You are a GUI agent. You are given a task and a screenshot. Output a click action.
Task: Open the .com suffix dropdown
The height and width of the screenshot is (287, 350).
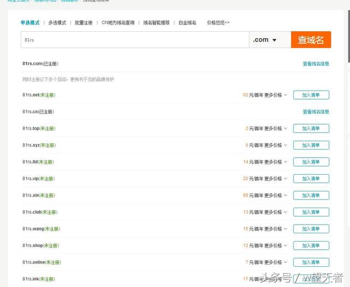[x=270, y=40]
